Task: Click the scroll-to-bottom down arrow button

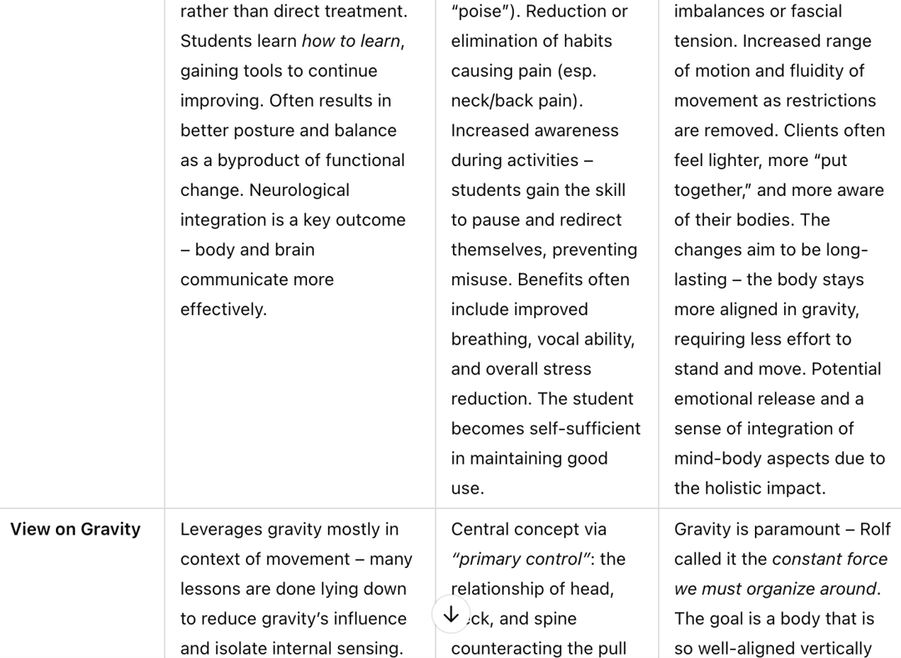Action: pyautogui.click(x=451, y=615)
